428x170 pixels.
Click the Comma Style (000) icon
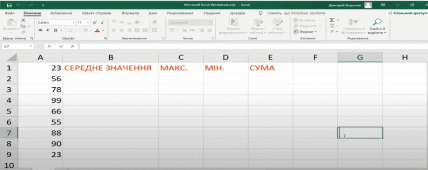tap(192, 30)
